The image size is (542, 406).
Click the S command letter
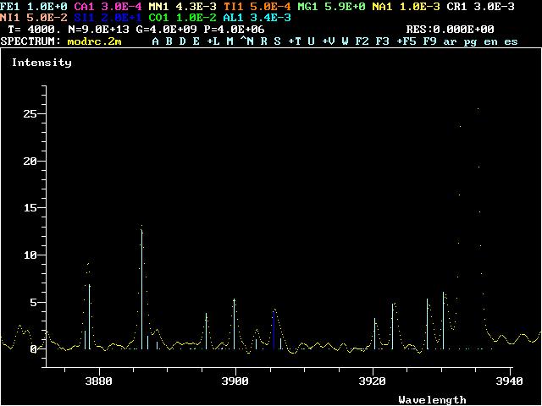[277, 41]
